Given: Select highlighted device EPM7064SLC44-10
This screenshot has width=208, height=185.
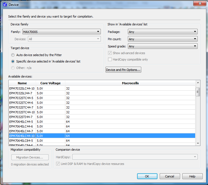Looking at the screenshot, I should (102, 136).
